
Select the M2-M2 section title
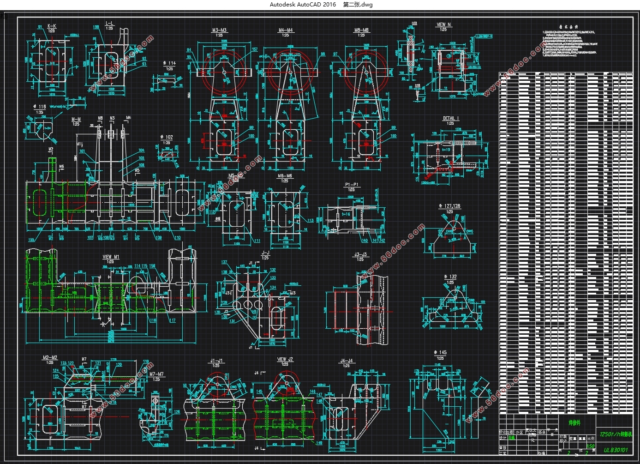[x=50, y=357]
